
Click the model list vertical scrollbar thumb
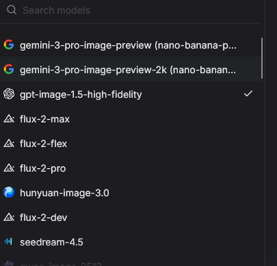(262, 58)
